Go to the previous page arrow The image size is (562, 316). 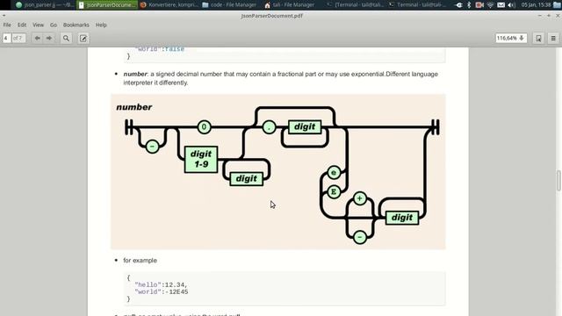[37, 38]
